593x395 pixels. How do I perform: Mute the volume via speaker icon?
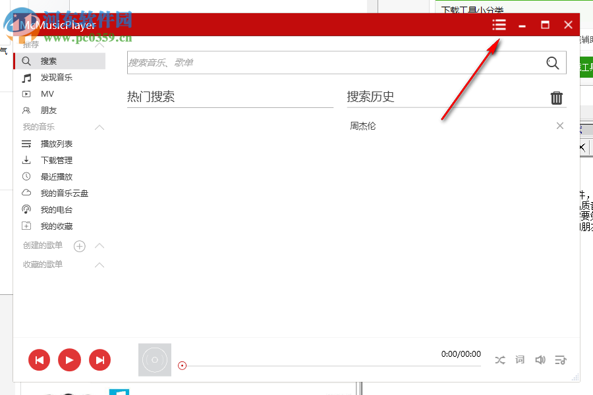[540, 360]
